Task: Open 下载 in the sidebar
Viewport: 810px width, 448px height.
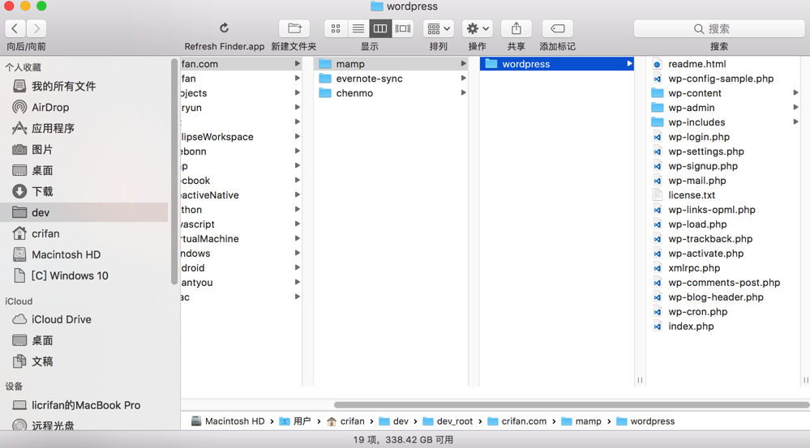Action: pos(42,191)
